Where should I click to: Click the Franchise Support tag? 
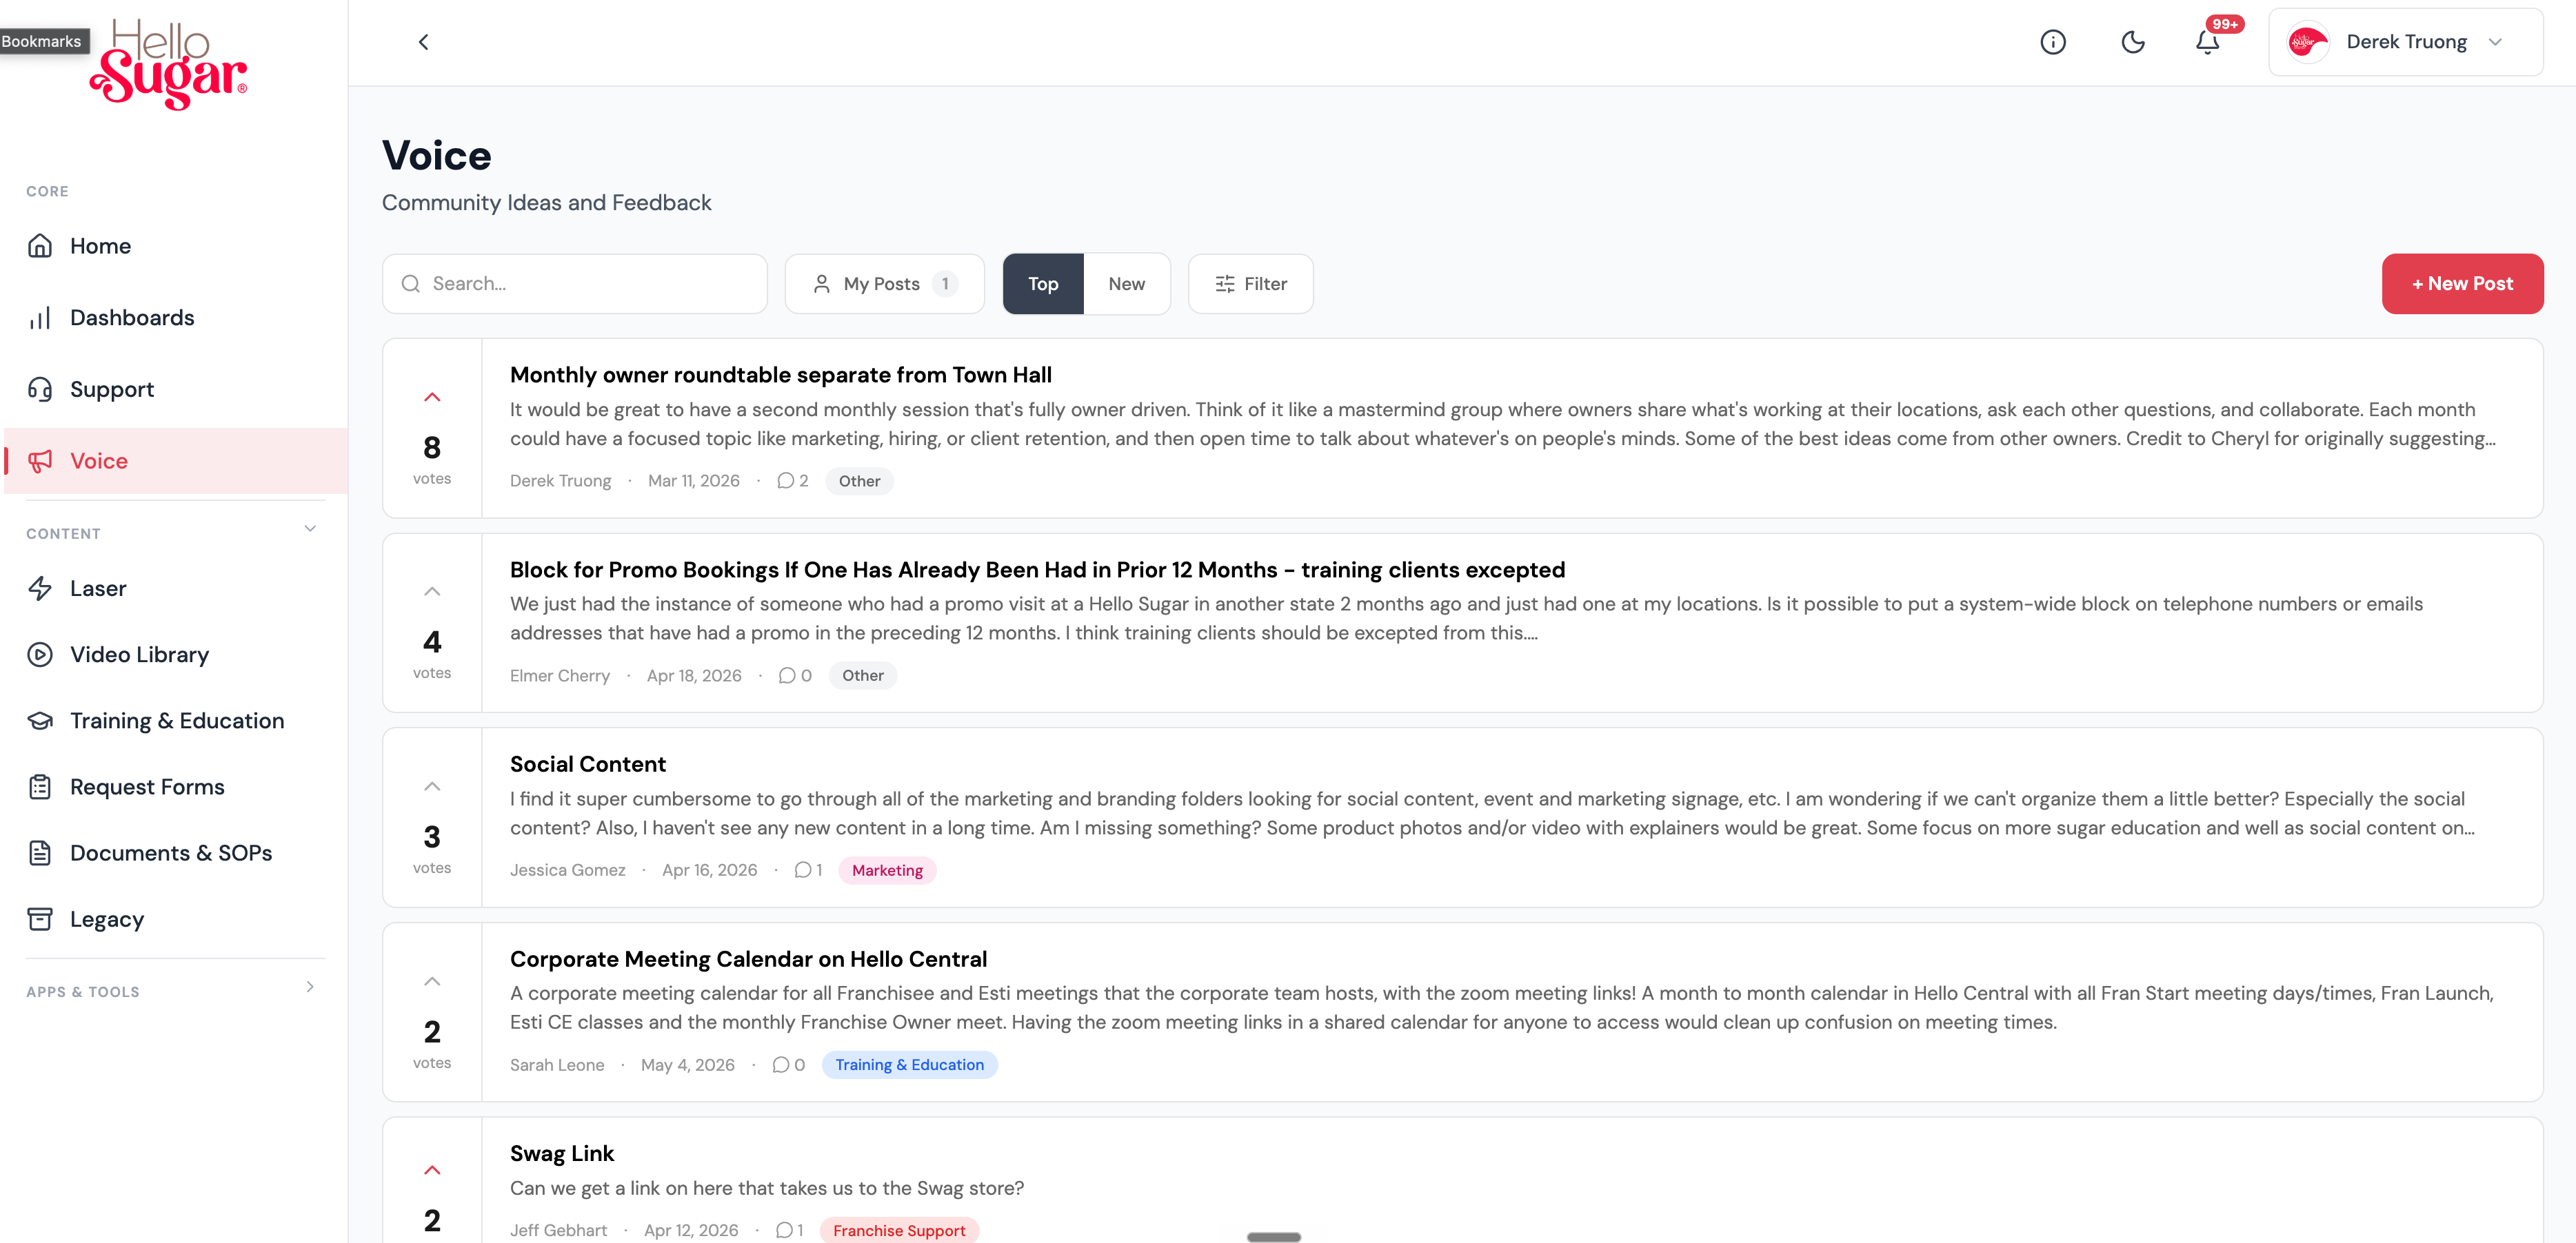coord(899,1230)
